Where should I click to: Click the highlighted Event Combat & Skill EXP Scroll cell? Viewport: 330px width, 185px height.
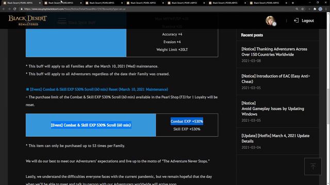91,125
